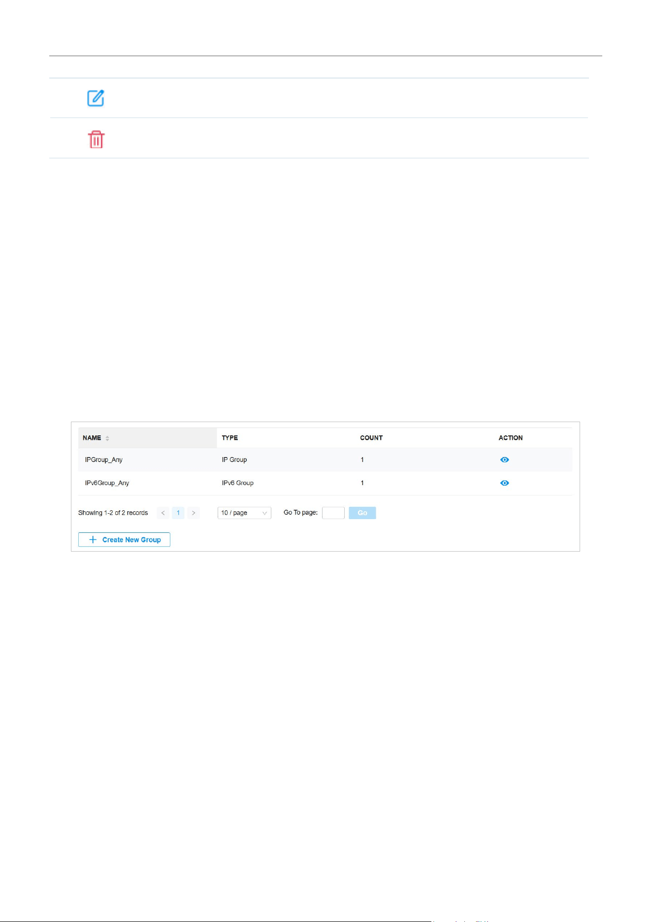Click Create New Group button

pyautogui.click(x=124, y=540)
